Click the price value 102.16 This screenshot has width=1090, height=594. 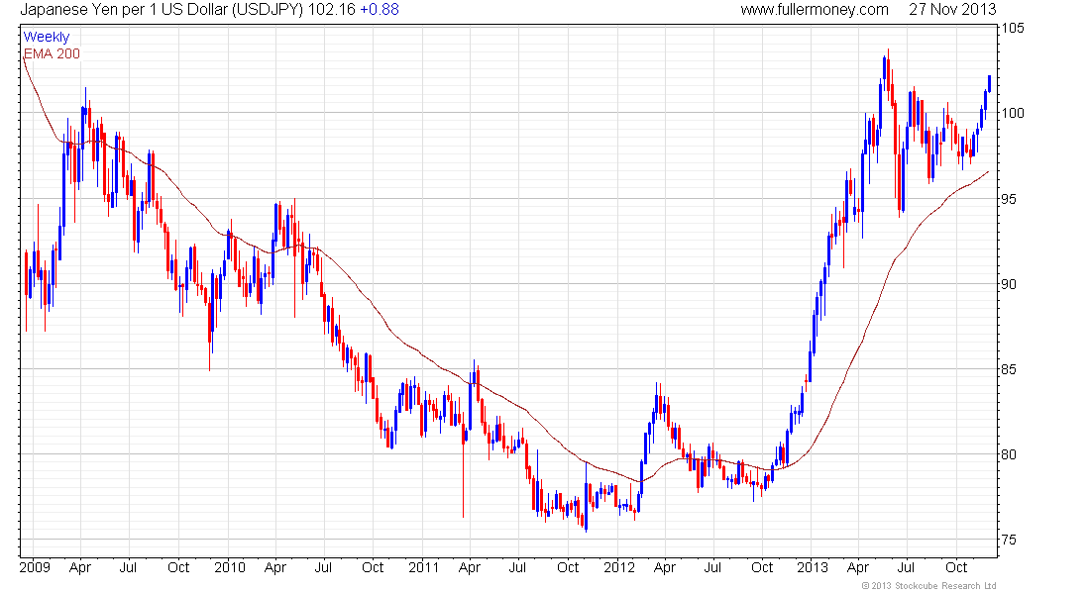tap(331, 10)
